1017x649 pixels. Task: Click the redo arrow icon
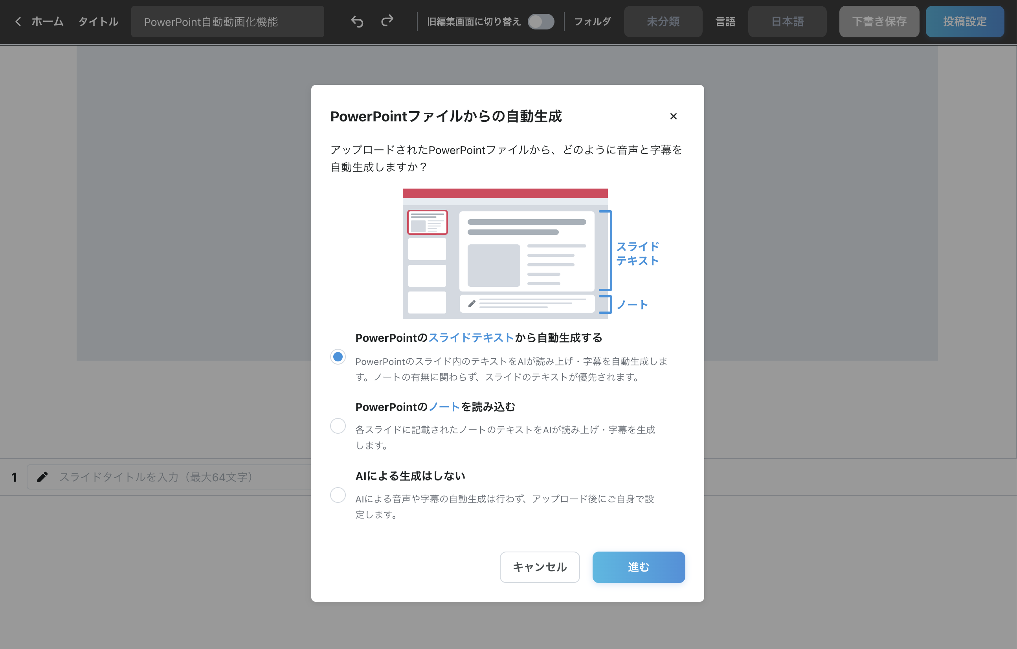(x=387, y=21)
